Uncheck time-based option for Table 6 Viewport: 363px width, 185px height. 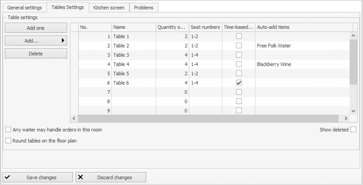239,83
